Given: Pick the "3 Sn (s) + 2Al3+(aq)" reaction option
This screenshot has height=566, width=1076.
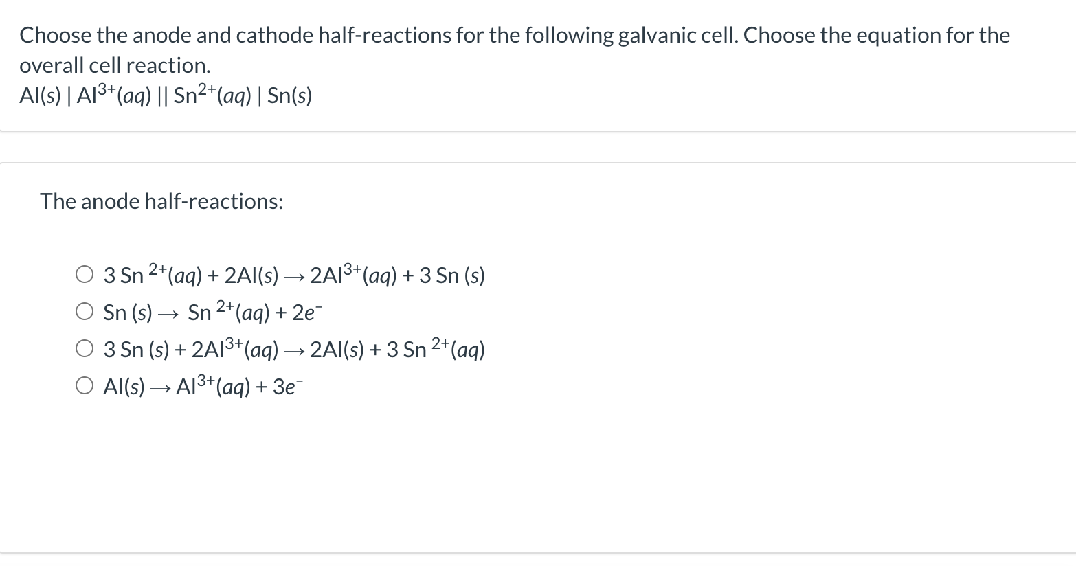Looking at the screenshot, I should pyautogui.click(x=84, y=348).
